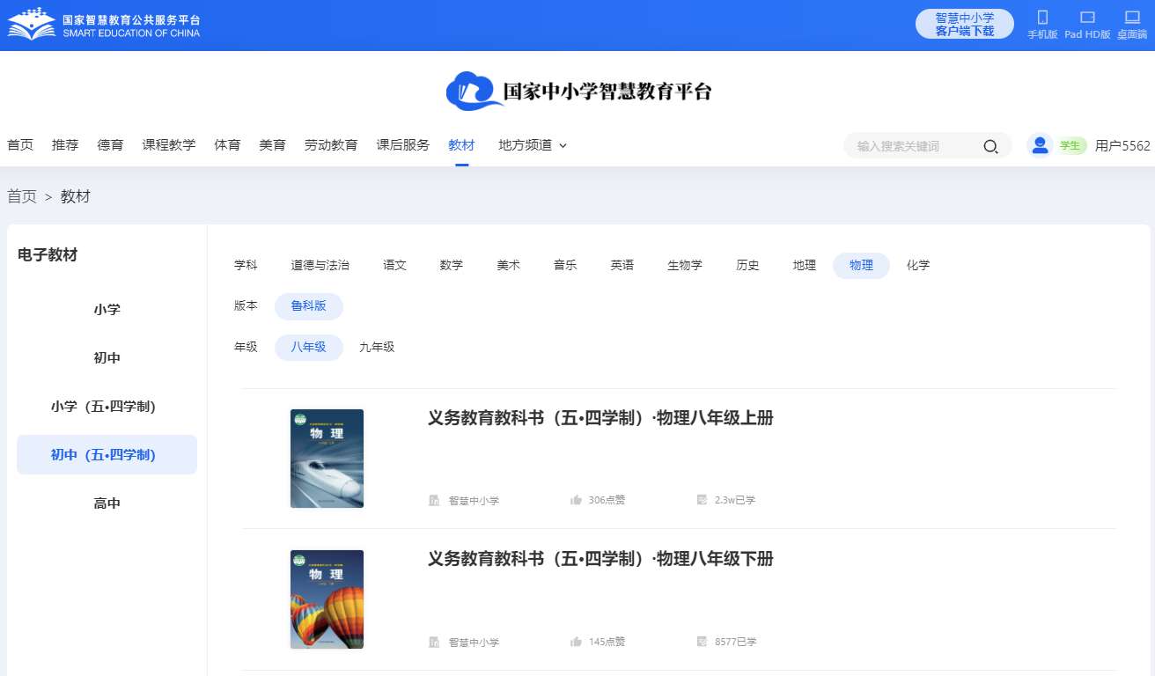Select the 九年级 grade filter
This screenshot has width=1155, height=676.
(x=377, y=347)
